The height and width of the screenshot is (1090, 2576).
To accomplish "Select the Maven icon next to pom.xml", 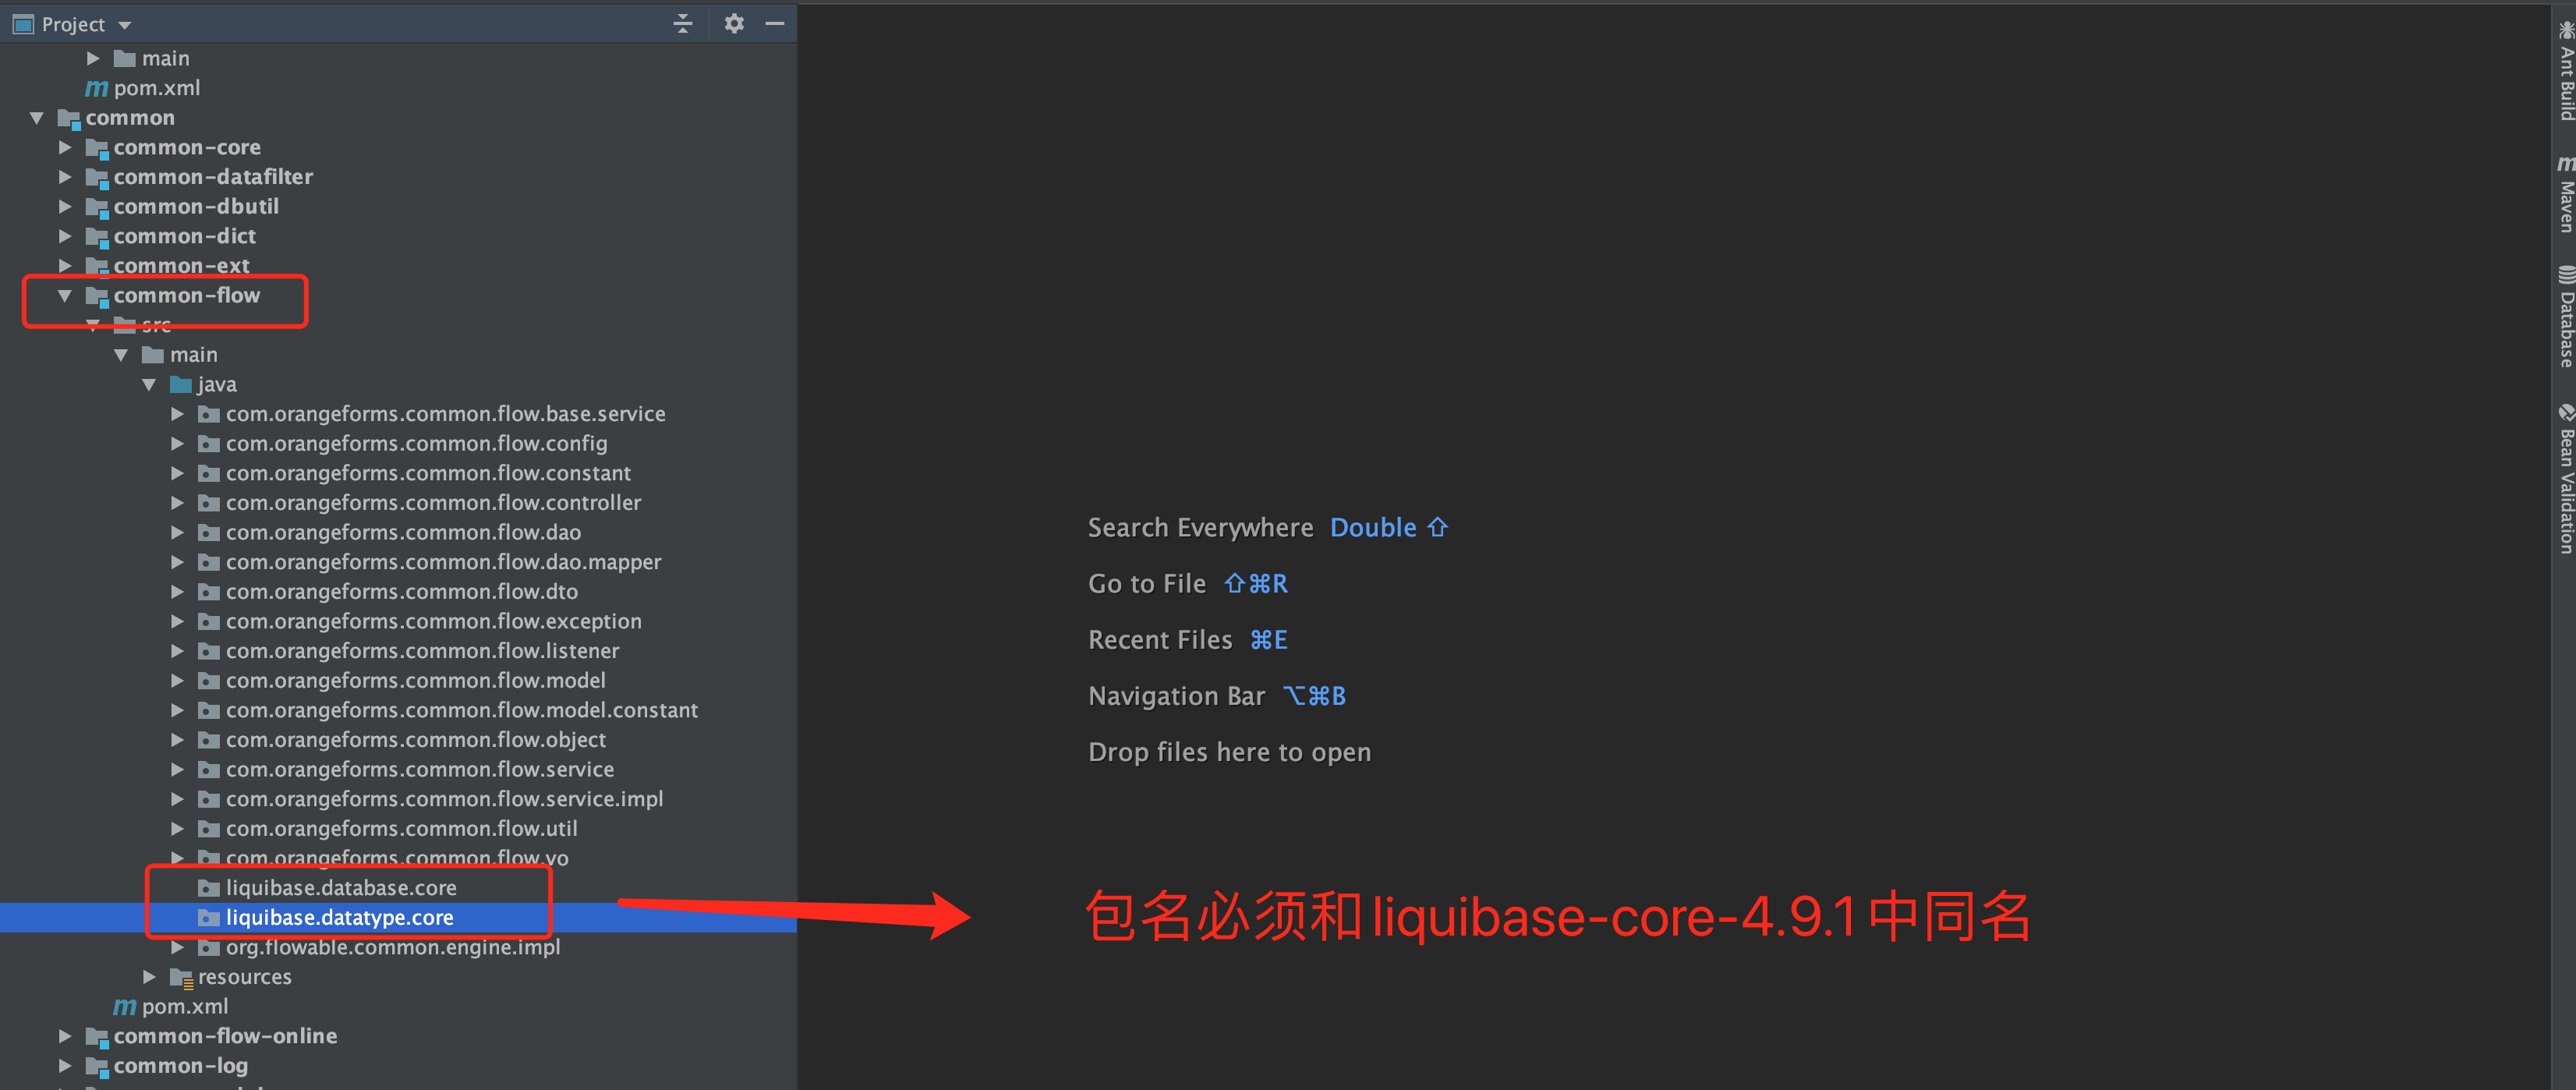I will pos(96,88).
